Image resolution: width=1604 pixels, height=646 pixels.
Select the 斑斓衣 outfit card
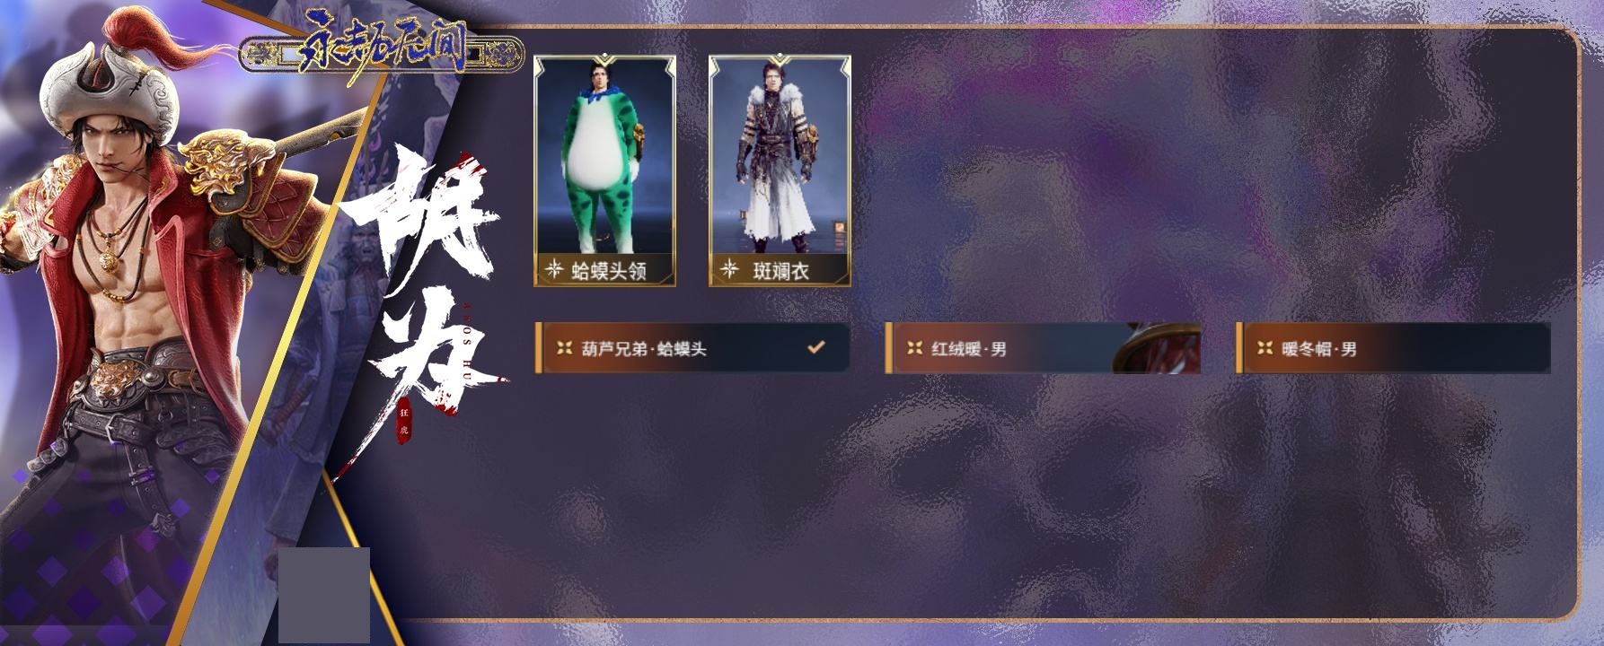[x=780, y=171]
